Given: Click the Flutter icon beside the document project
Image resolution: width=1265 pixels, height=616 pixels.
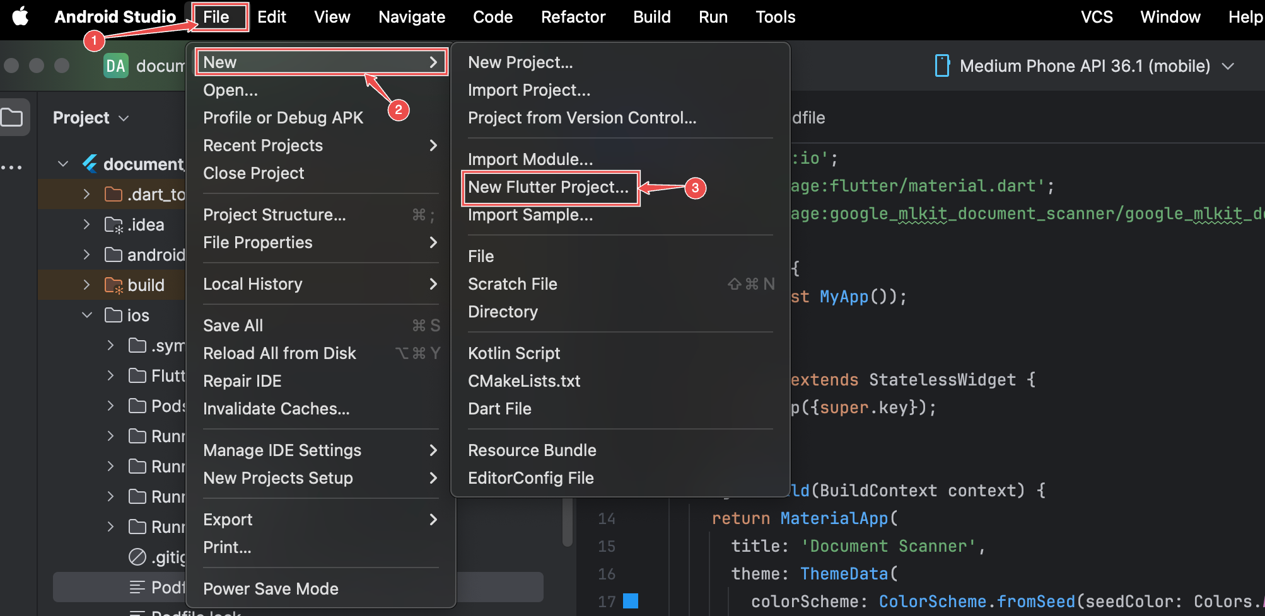Looking at the screenshot, I should click(90, 164).
